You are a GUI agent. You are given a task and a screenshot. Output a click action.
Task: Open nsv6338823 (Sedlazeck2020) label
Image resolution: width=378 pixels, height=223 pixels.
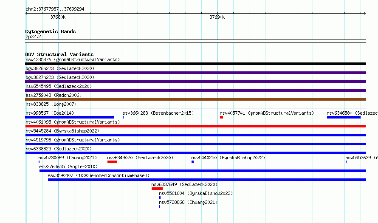click(59, 149)
